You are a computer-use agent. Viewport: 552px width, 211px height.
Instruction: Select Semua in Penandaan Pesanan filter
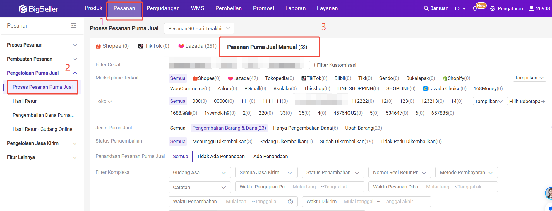pos(180,156)
